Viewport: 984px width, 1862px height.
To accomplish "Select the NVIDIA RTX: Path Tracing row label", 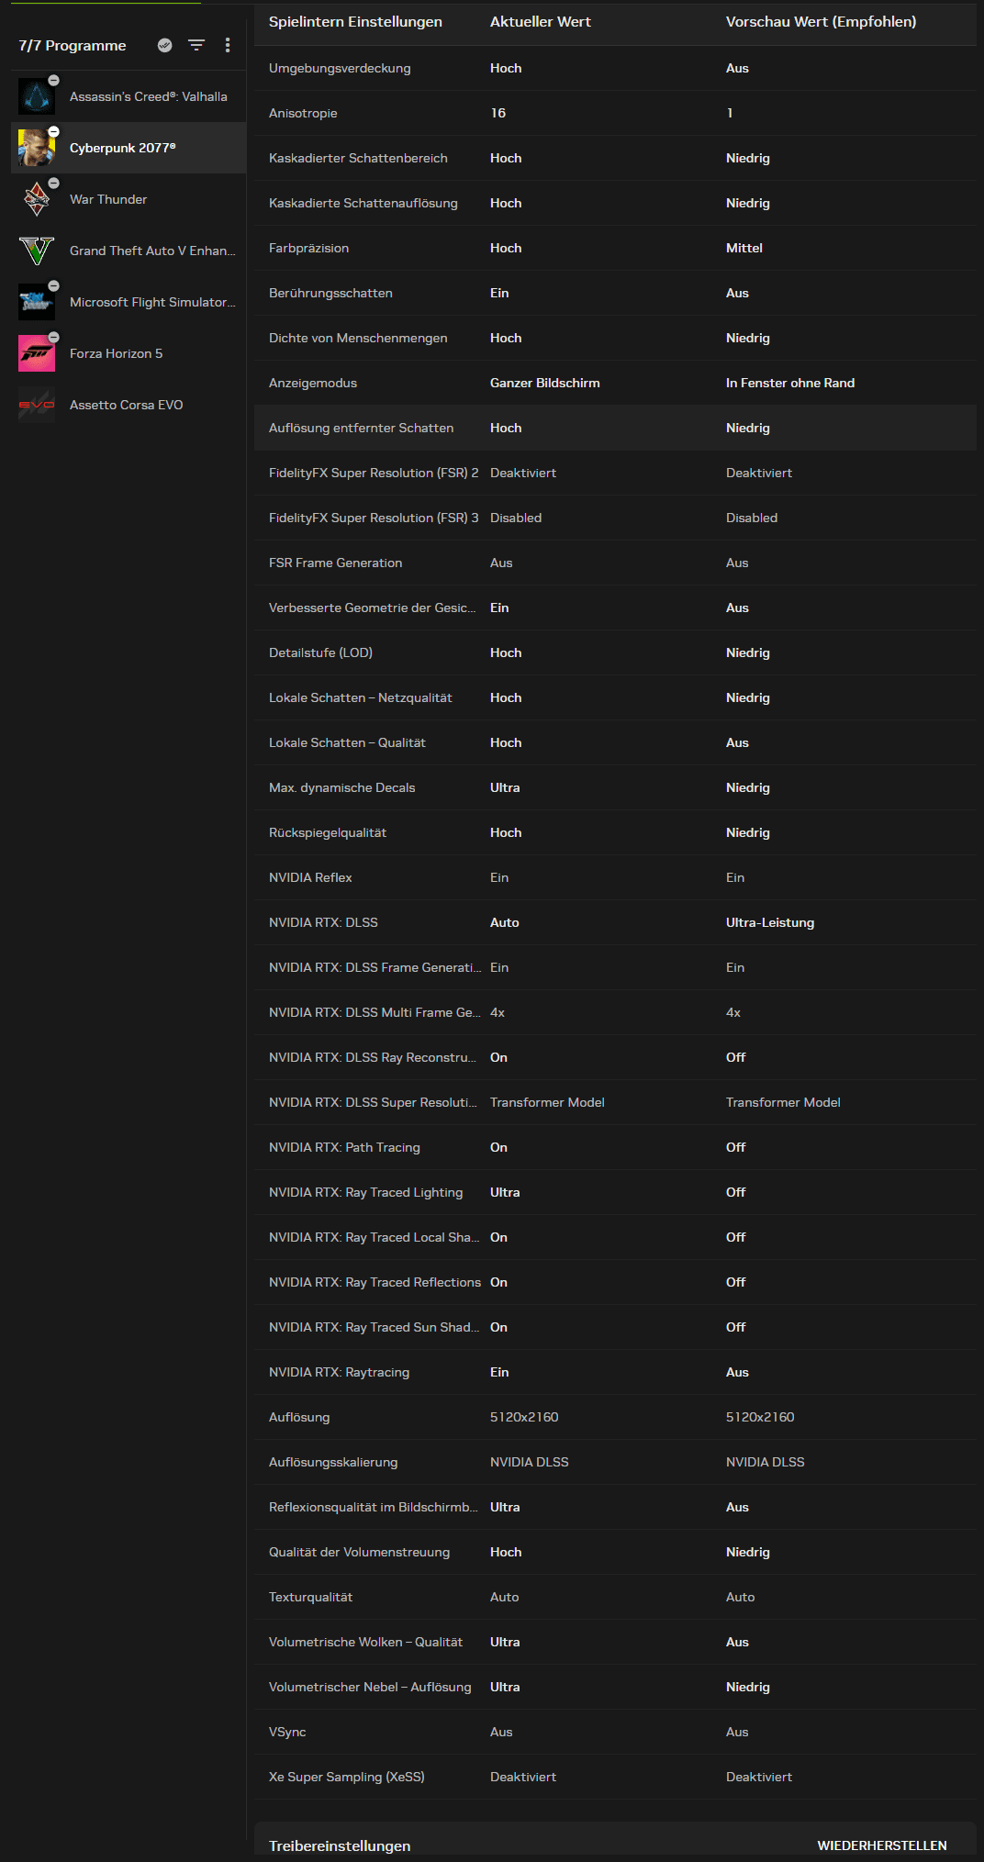I will click(344, 1147).
